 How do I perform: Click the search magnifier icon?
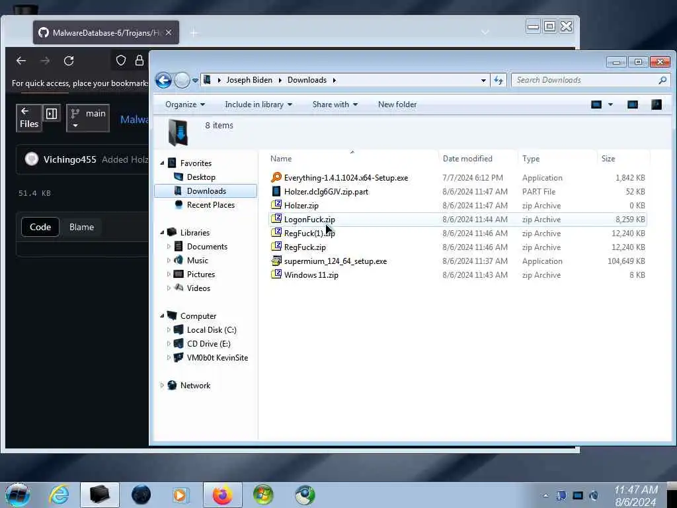coord(662,80)
